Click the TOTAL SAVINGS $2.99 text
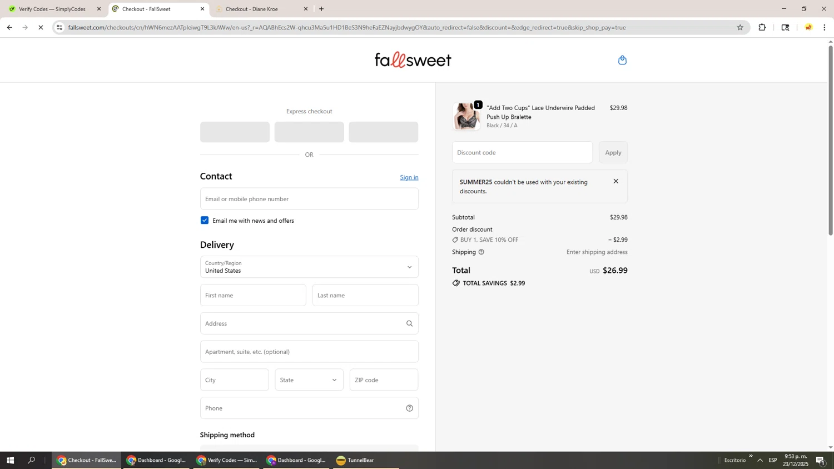The height and width of the screenshot is (469, 834). (x=494, y=283)
